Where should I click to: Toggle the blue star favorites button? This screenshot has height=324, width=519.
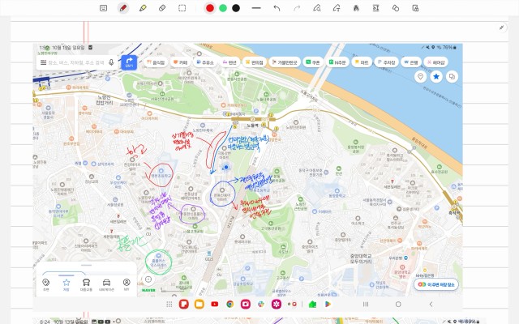coord(436,77)
